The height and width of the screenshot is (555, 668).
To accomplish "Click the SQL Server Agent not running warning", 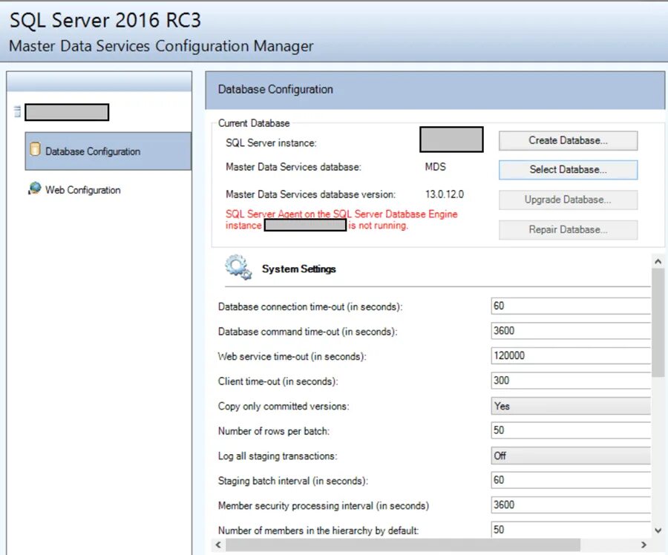I will coord(341,220).
